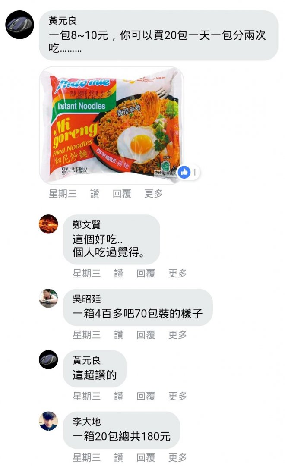The width and height of the screenshot is (285, 466).
Task: Like 李大地's comment with 讚
Action: (x=119, y=457)
